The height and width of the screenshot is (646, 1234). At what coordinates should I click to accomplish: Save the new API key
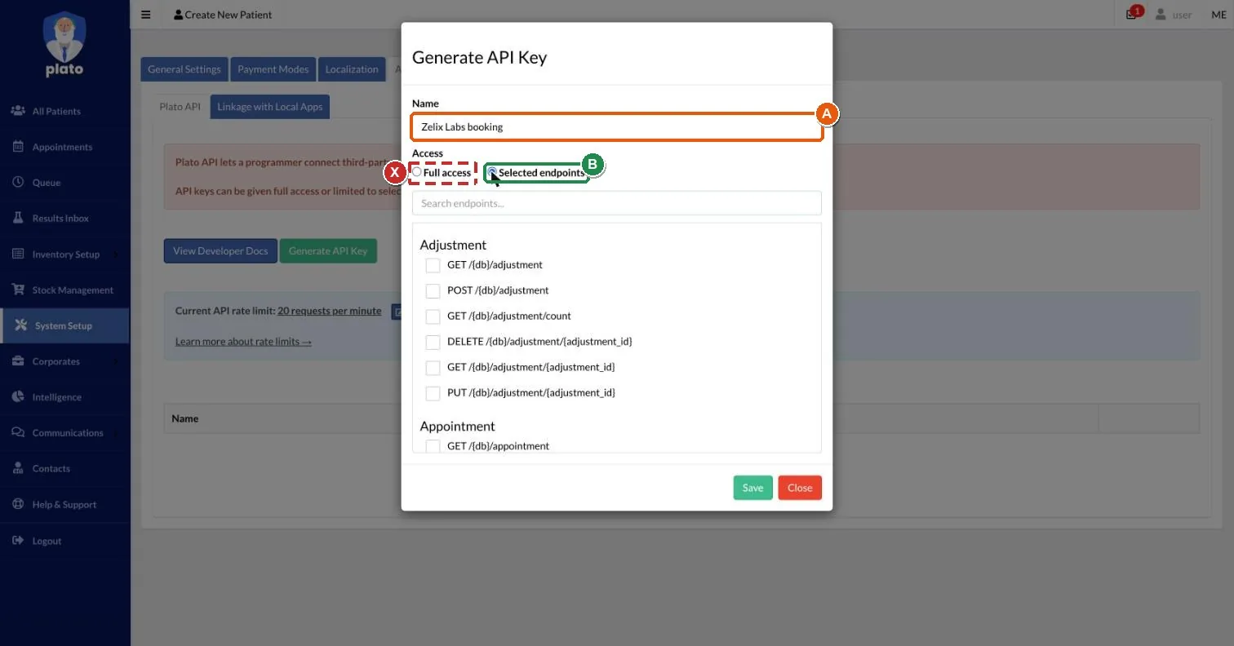752,488
